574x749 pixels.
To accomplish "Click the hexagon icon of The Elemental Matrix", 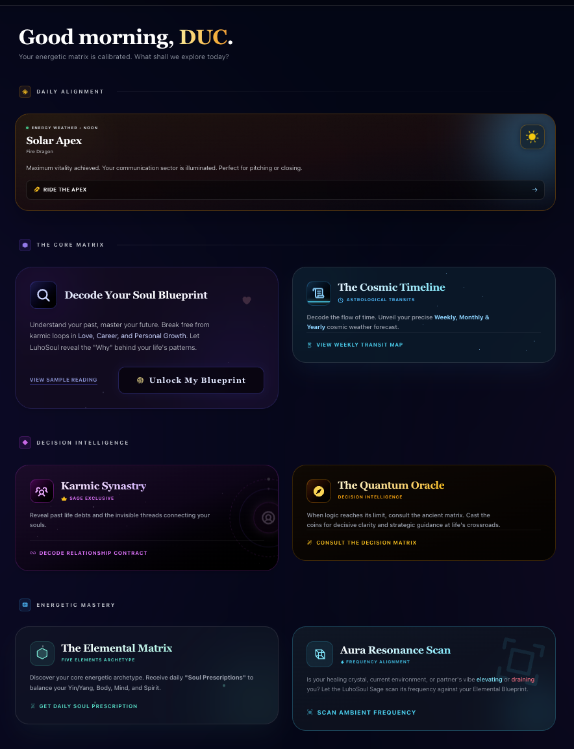I will click(42, 653).
